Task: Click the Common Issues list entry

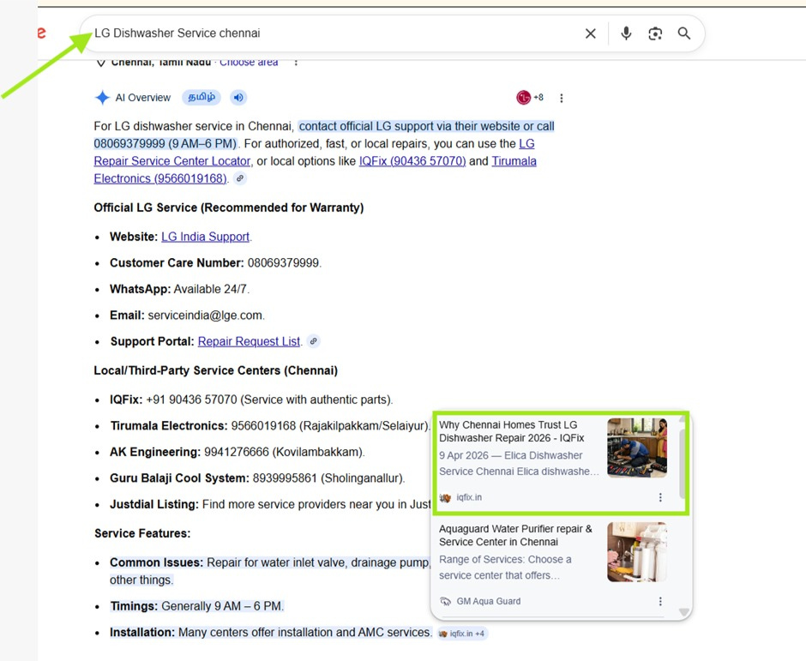Action: click(270, 571)
